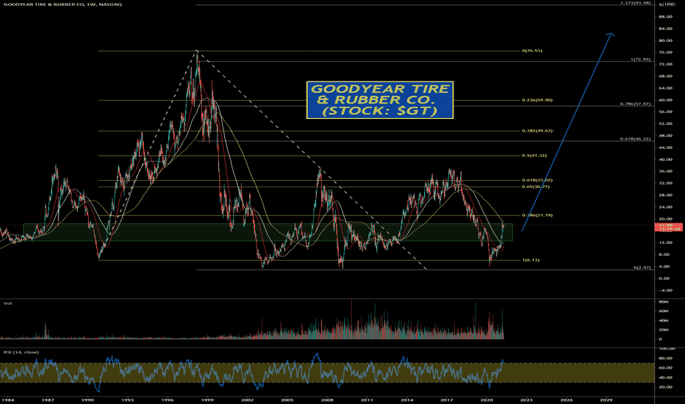685x404 pixels.
Task: Click the red current price label on price axis
Action: click(x=668, y=227)
